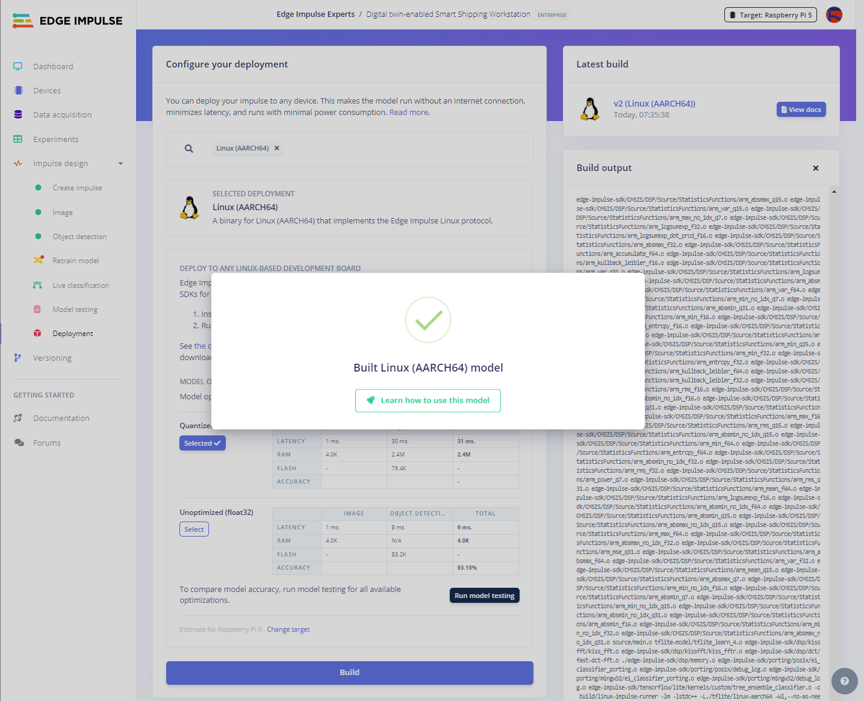Click the deployment search magnifier icon
864x701 pixels.
pos(189,149)
